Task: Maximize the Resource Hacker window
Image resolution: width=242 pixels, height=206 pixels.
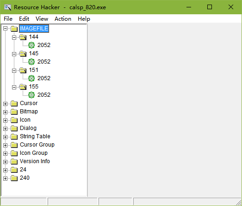Action: pyautogui.click(x=210, y=7)
